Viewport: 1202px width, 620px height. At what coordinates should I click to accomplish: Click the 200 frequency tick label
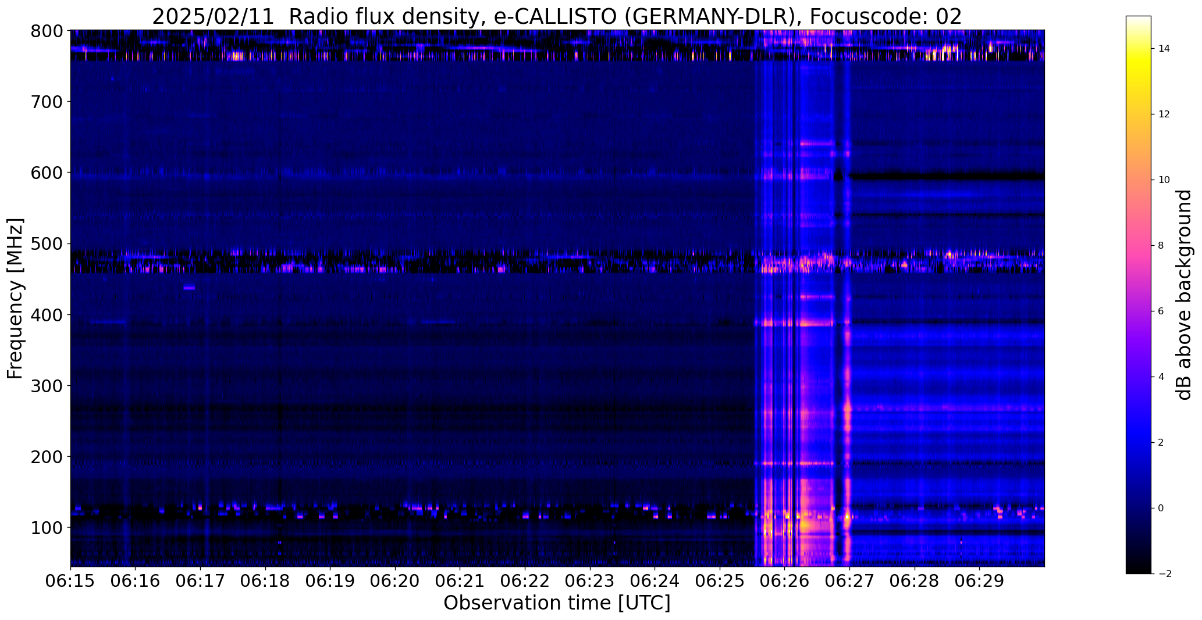coord(46,456)
